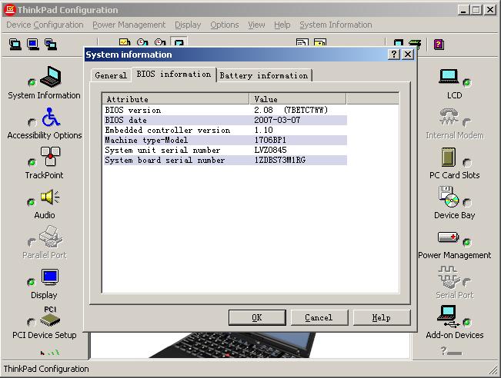
Task: Open the Display menu in menu bar
Action: [188, 25]
